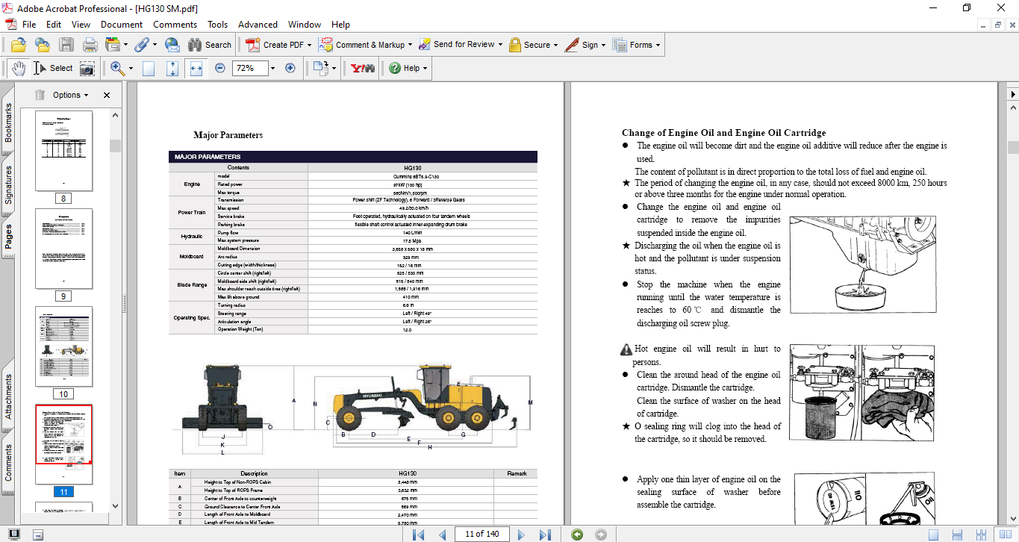This screenshot has width=1019, height=542.
Task: Open the Comment & Markup dropdown
Action: tap(363, 45)
